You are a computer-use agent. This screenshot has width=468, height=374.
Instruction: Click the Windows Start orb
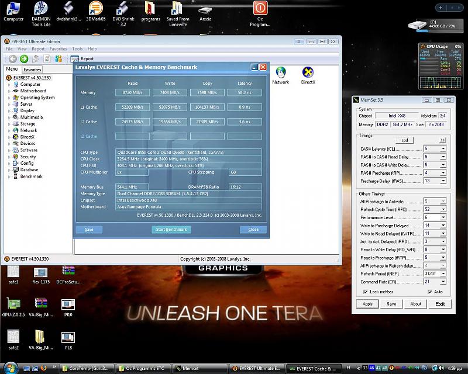(x=11, y=368)
